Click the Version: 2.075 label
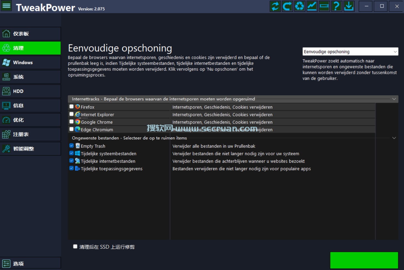Image resolution: width=404 pixels, height=270 pixels. (x=91, y=9)
